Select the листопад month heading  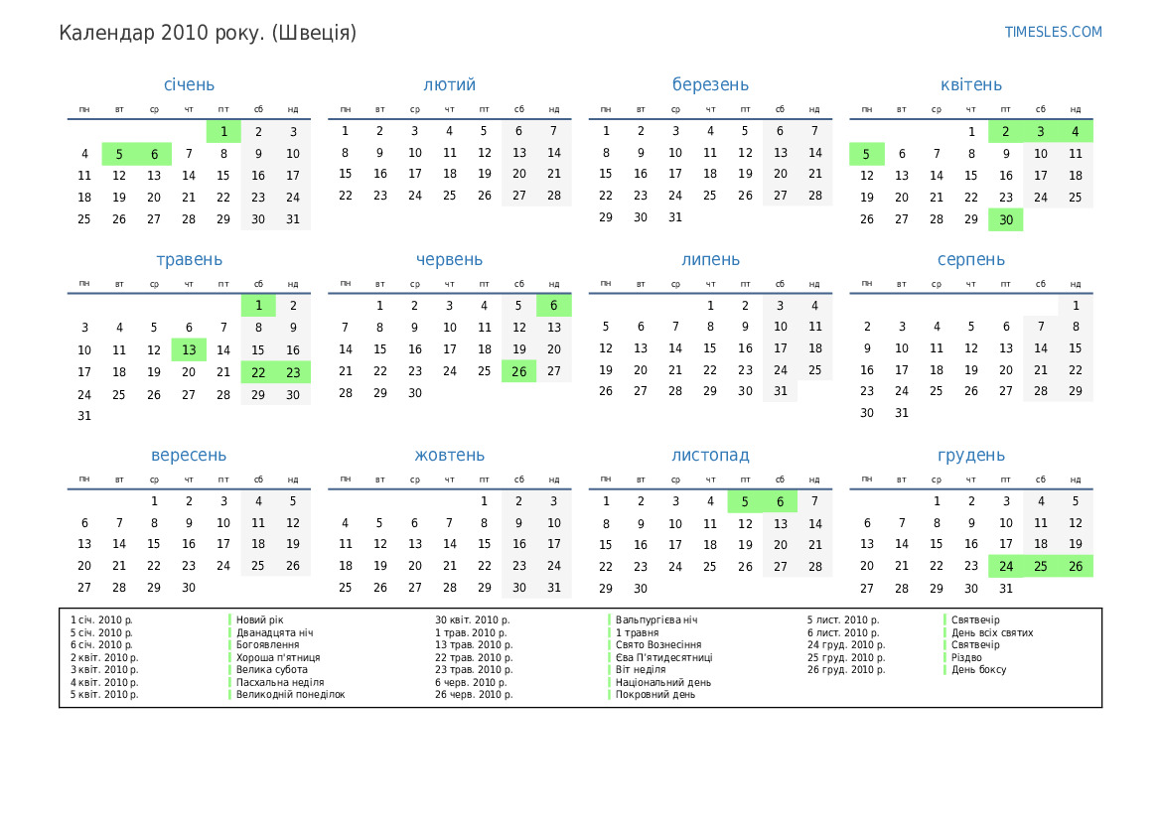(x=710, y=456)
